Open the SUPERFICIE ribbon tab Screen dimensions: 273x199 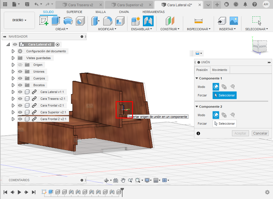point(74,12)
